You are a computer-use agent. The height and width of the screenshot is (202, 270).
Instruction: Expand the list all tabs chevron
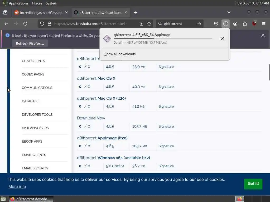[229, 12]
